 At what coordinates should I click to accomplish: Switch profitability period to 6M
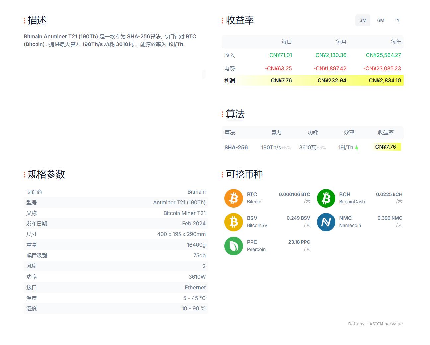381,20
